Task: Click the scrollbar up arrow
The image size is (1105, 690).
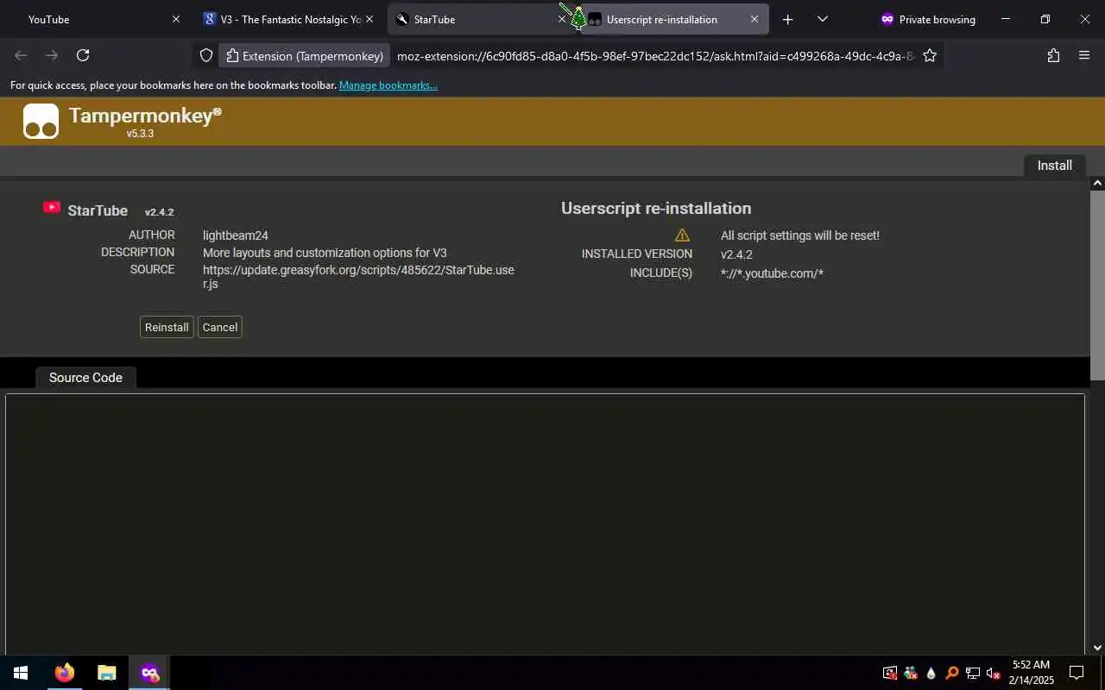Action: pyautogui.click(x=1097, y=183)
